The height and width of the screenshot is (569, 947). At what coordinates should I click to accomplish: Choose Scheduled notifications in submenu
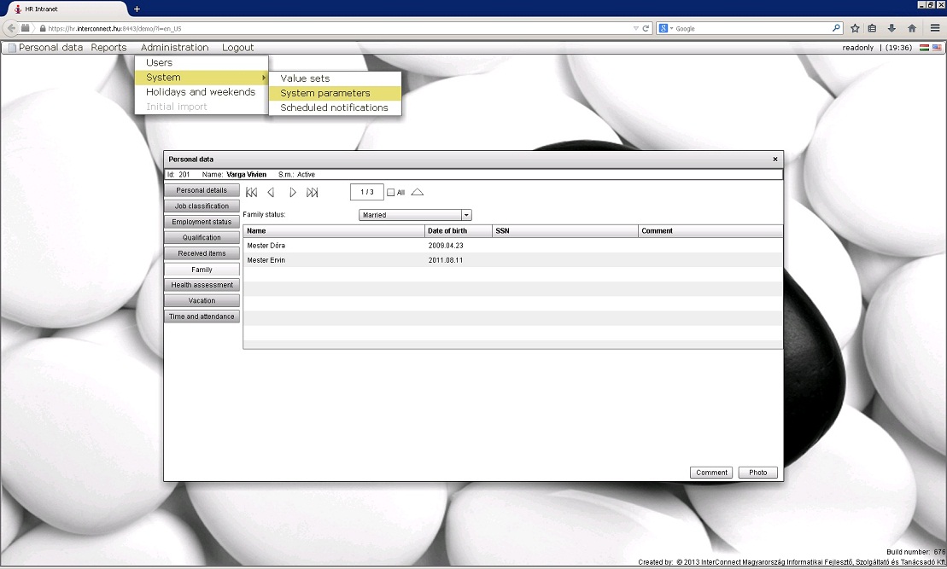(x=335, y=107)
